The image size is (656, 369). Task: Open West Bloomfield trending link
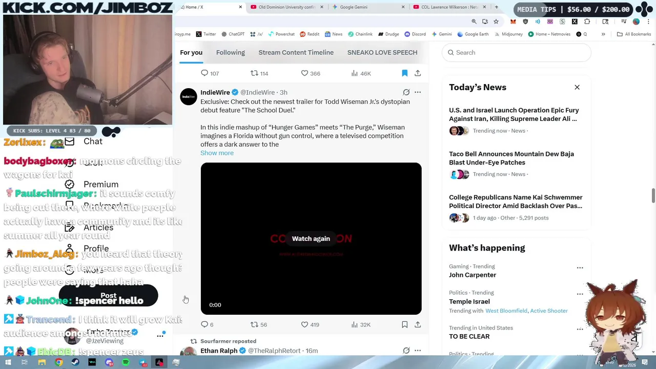click(506, 311)
